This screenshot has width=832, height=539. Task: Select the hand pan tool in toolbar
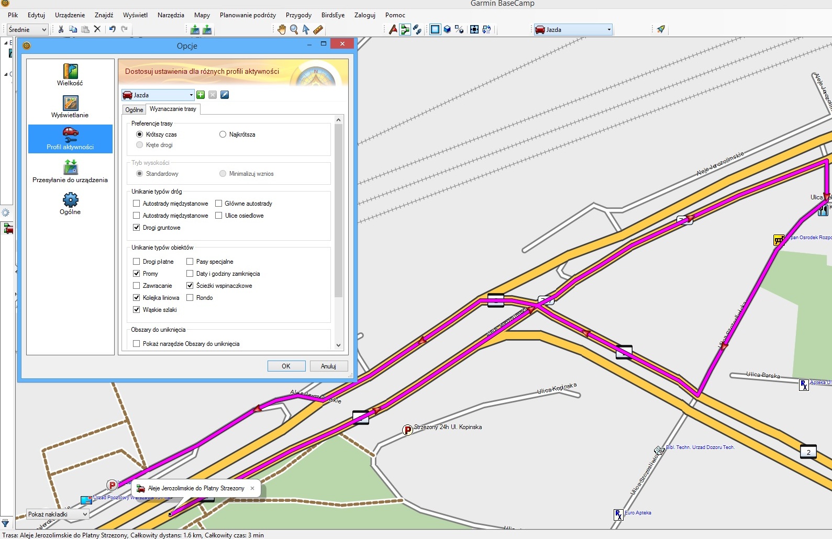pyautogui.click(x=282, y=30)
